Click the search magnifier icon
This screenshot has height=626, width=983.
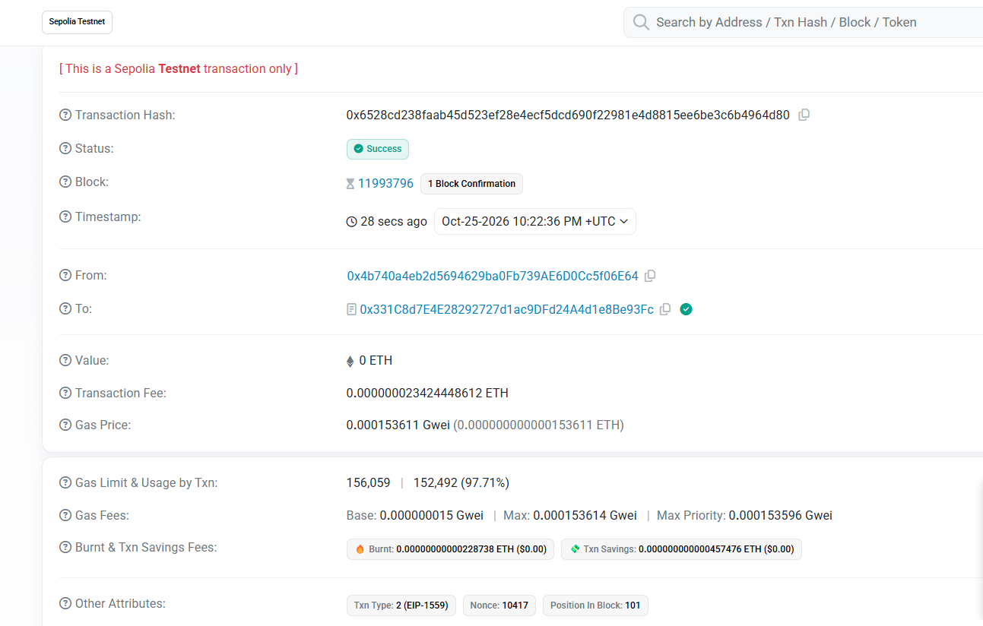pyautogui.click(x=641, y=22)
